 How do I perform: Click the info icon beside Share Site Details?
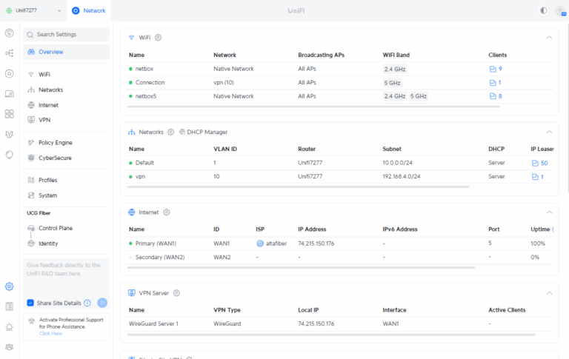click(x=87, y=303)
